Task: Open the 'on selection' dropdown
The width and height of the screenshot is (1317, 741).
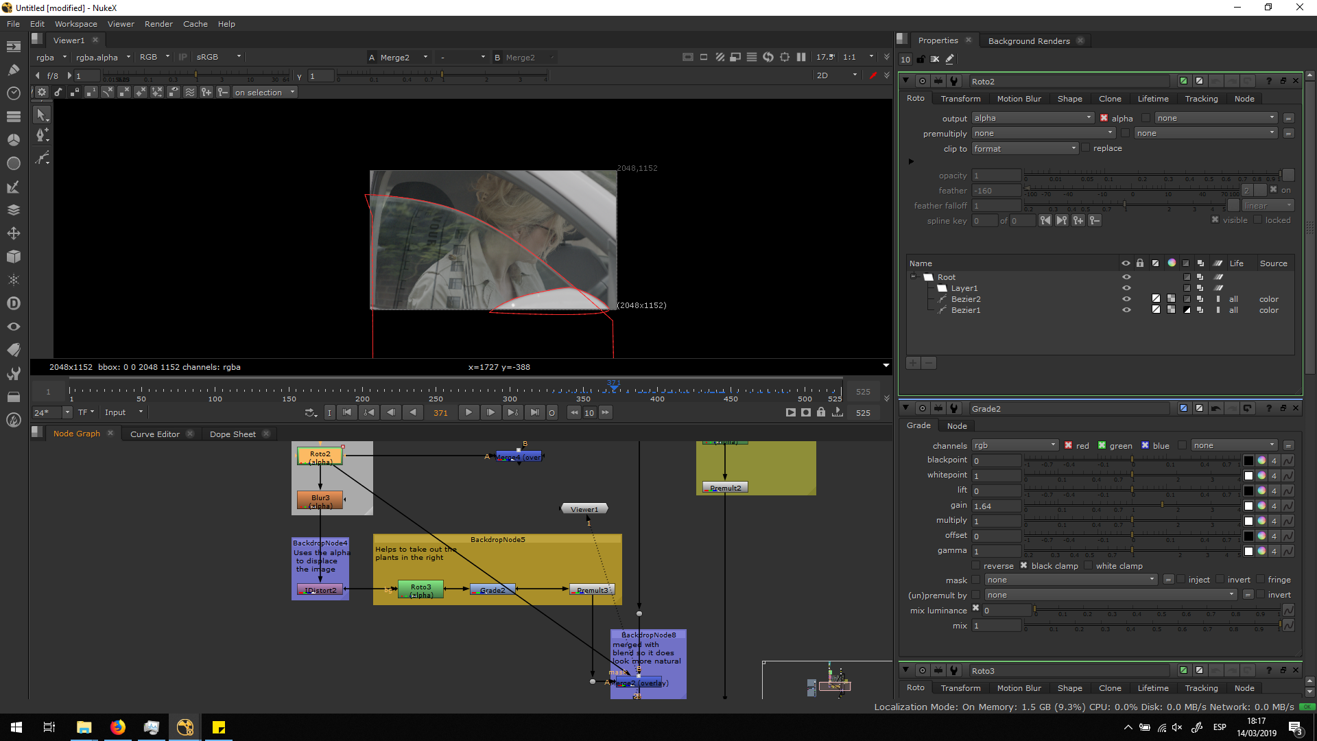Action: coord(264,93)
